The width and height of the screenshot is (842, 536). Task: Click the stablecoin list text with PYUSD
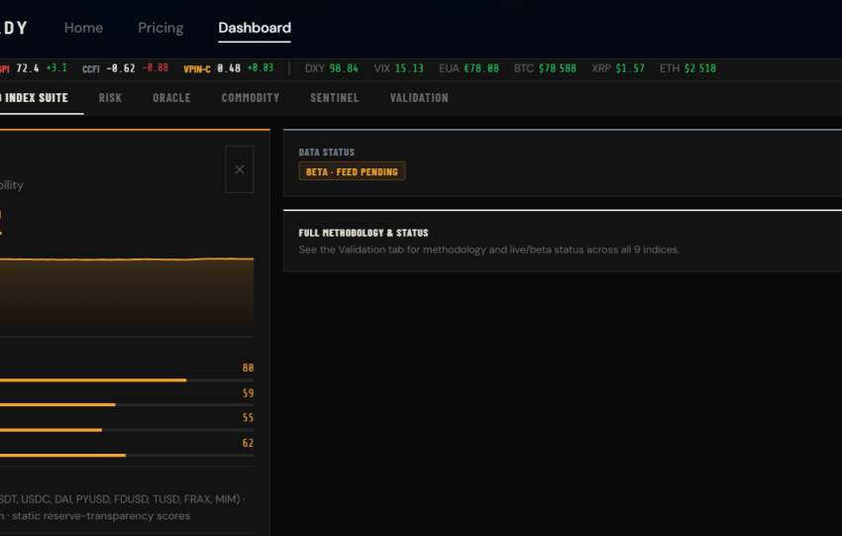tap(123, 499)
